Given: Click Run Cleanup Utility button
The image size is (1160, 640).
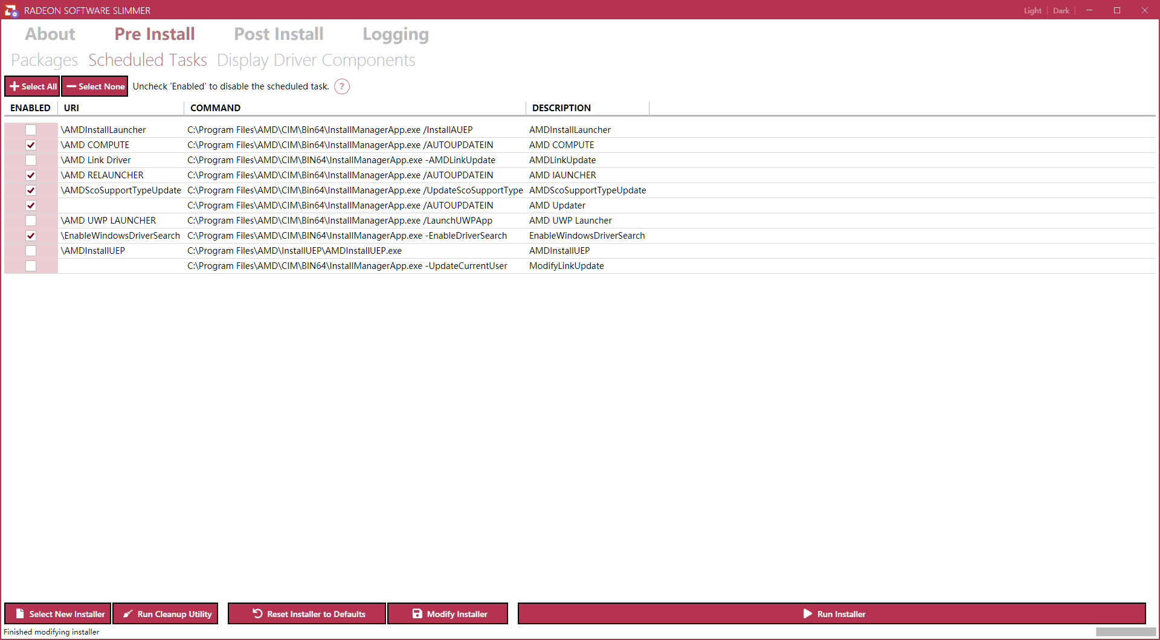Looking at the screenshot, I should point(166,613).
